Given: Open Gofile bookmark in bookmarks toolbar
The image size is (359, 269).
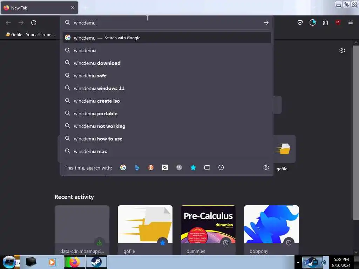Looking at the screenshot, I should click(30, 35).
